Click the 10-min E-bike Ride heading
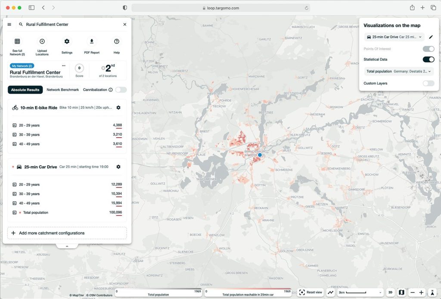 click(x=39, y=108)
